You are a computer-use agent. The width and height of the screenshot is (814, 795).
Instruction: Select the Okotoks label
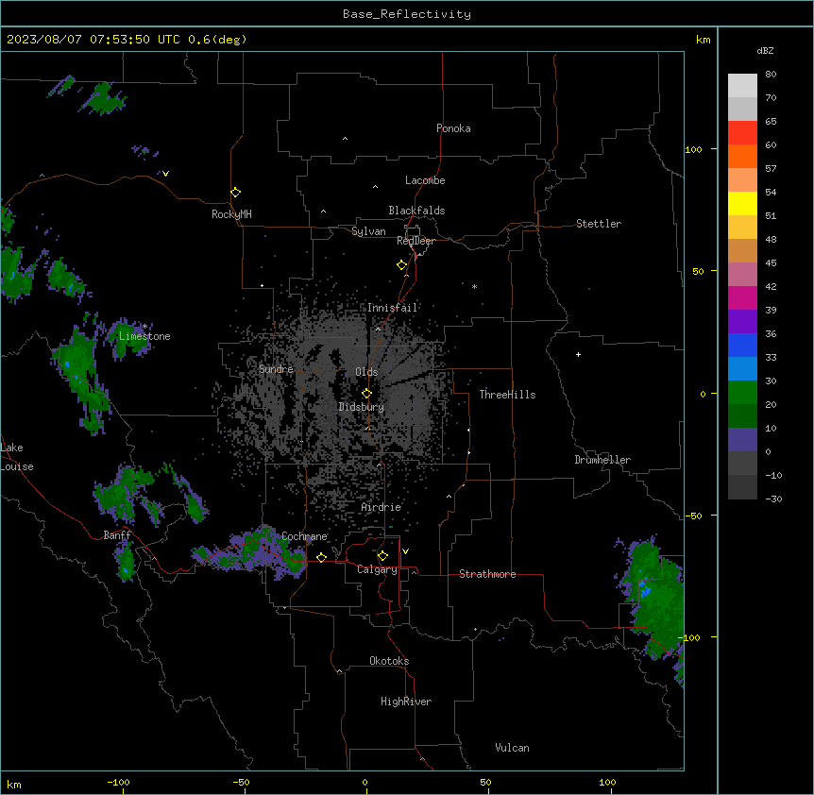[389, 661]
